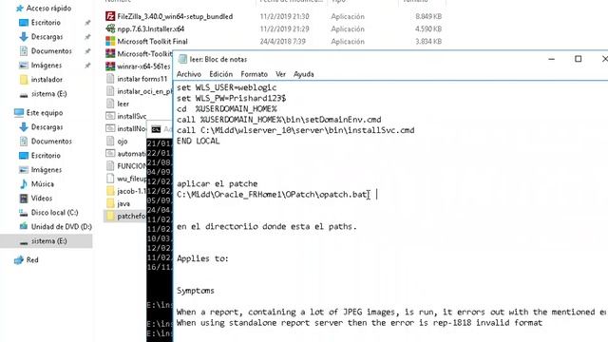Open the Archivo menu in Notepad

pos(189,74)
